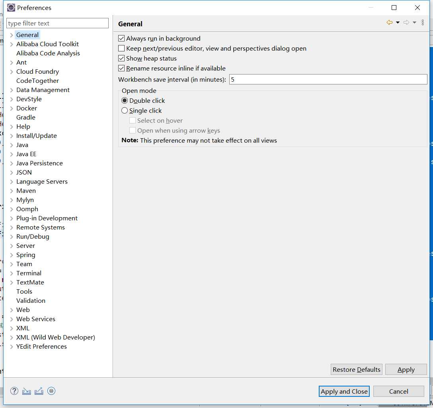Open the Help icon in bottom corner
The width and height of the screenshot is (433, 408).
[x=14, y=391]
